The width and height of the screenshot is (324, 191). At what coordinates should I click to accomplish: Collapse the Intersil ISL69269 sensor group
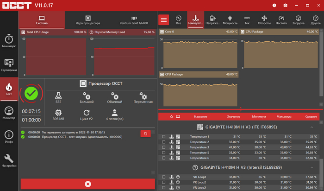pyautogui.click(x=311, y=167)
